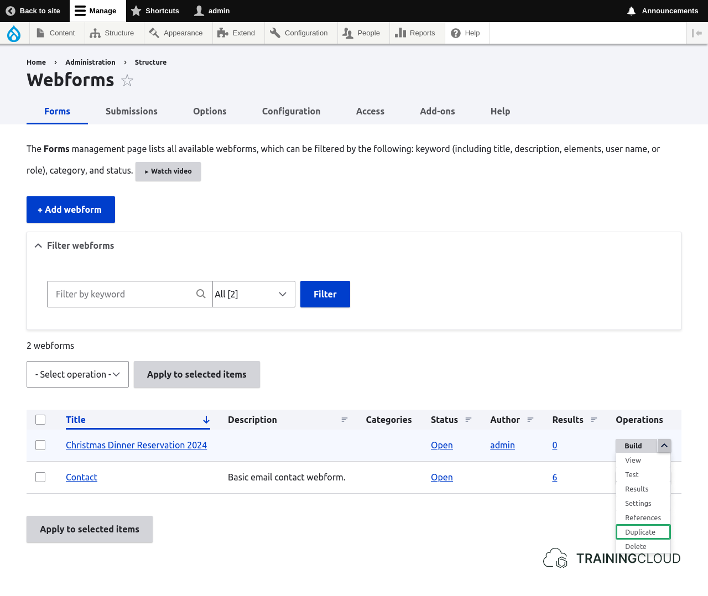Open Christmas Dinner Reservation 2024 webform link
This screenshot has height=596, width=708.
(x=136, y=445)
